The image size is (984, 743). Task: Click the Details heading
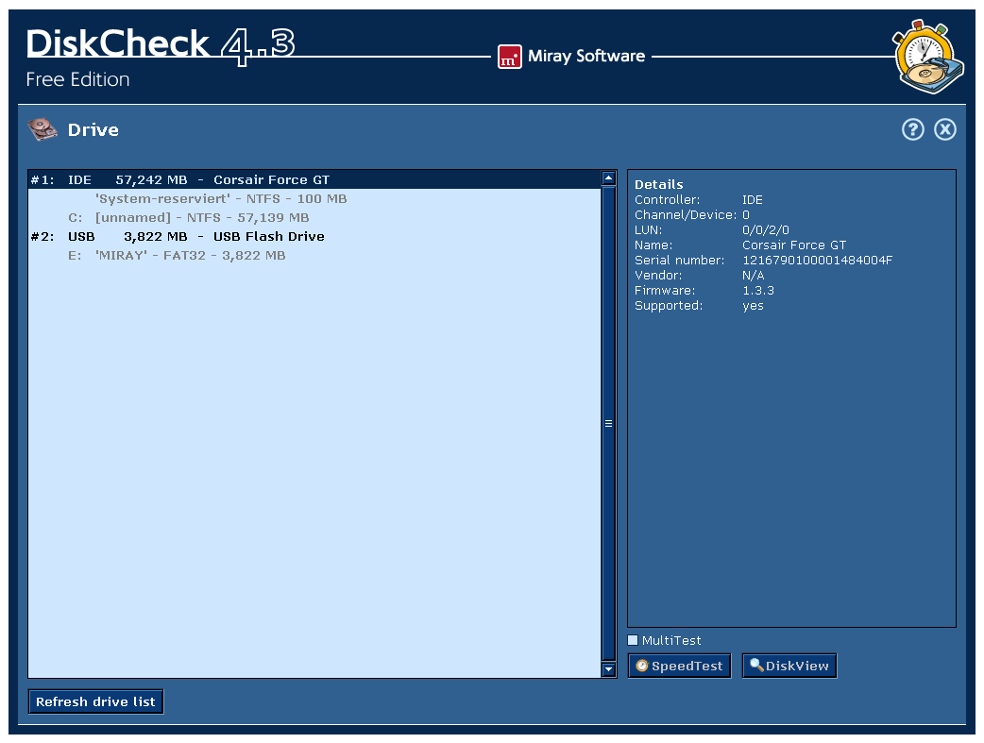[659, 184]
